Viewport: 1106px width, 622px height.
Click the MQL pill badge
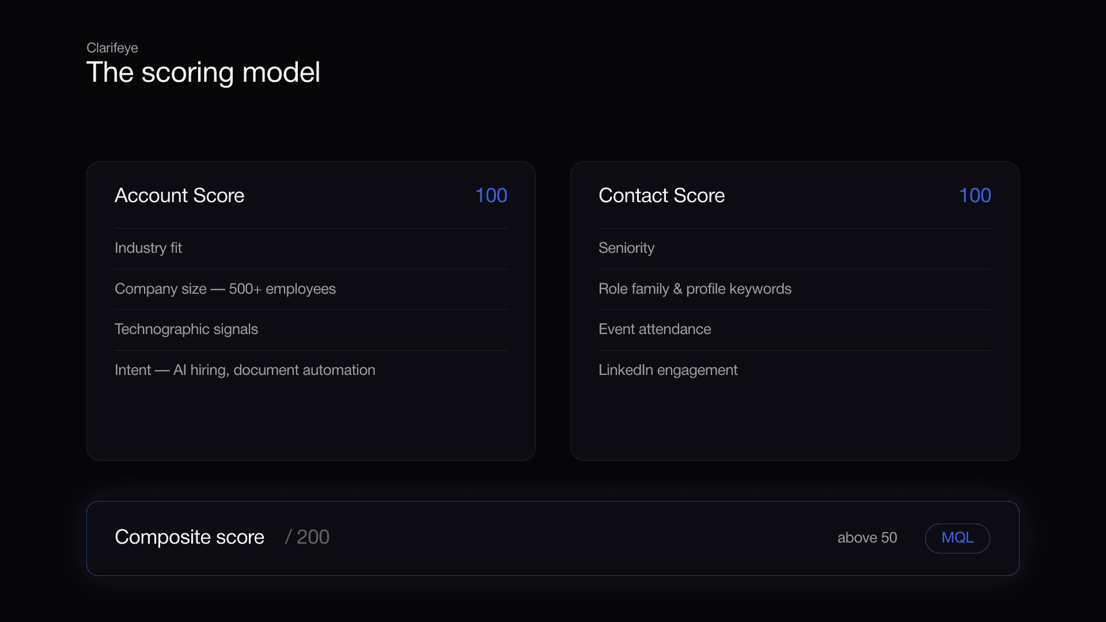(957, 538)
